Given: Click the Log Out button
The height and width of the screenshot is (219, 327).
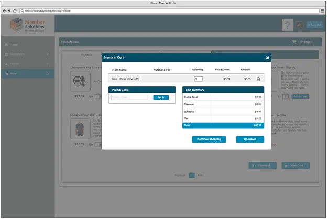Looking at the screenshot, I should (314, 25).
